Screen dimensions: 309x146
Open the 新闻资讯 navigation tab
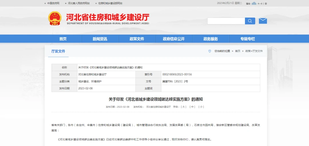pyautogui.click(x=100, y=39)
